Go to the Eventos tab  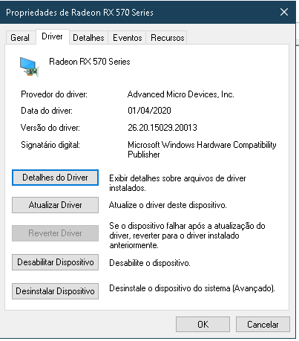click(128, 38)
